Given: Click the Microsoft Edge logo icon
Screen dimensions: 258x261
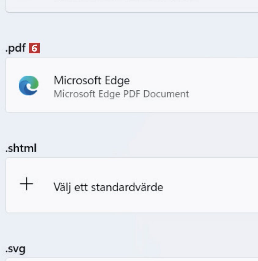Looking at the screenshot, I should pyautogui.click(x=28, y=86).
